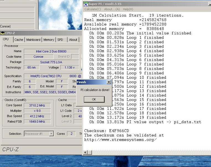The width and height of the screenshot is (211, 167).
Task: Click the Rated FSB value field
Action: coord(37,122)
